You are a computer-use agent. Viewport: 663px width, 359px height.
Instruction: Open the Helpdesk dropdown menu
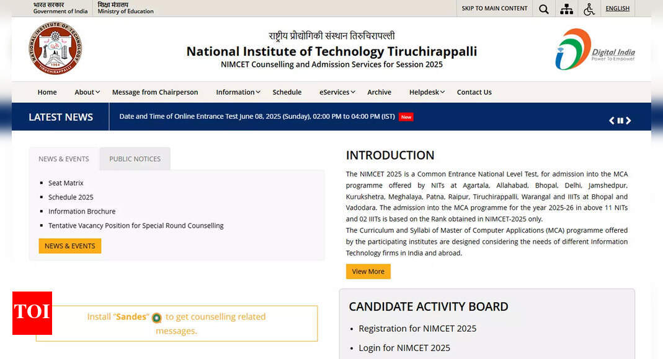click(x=427, y=92)
